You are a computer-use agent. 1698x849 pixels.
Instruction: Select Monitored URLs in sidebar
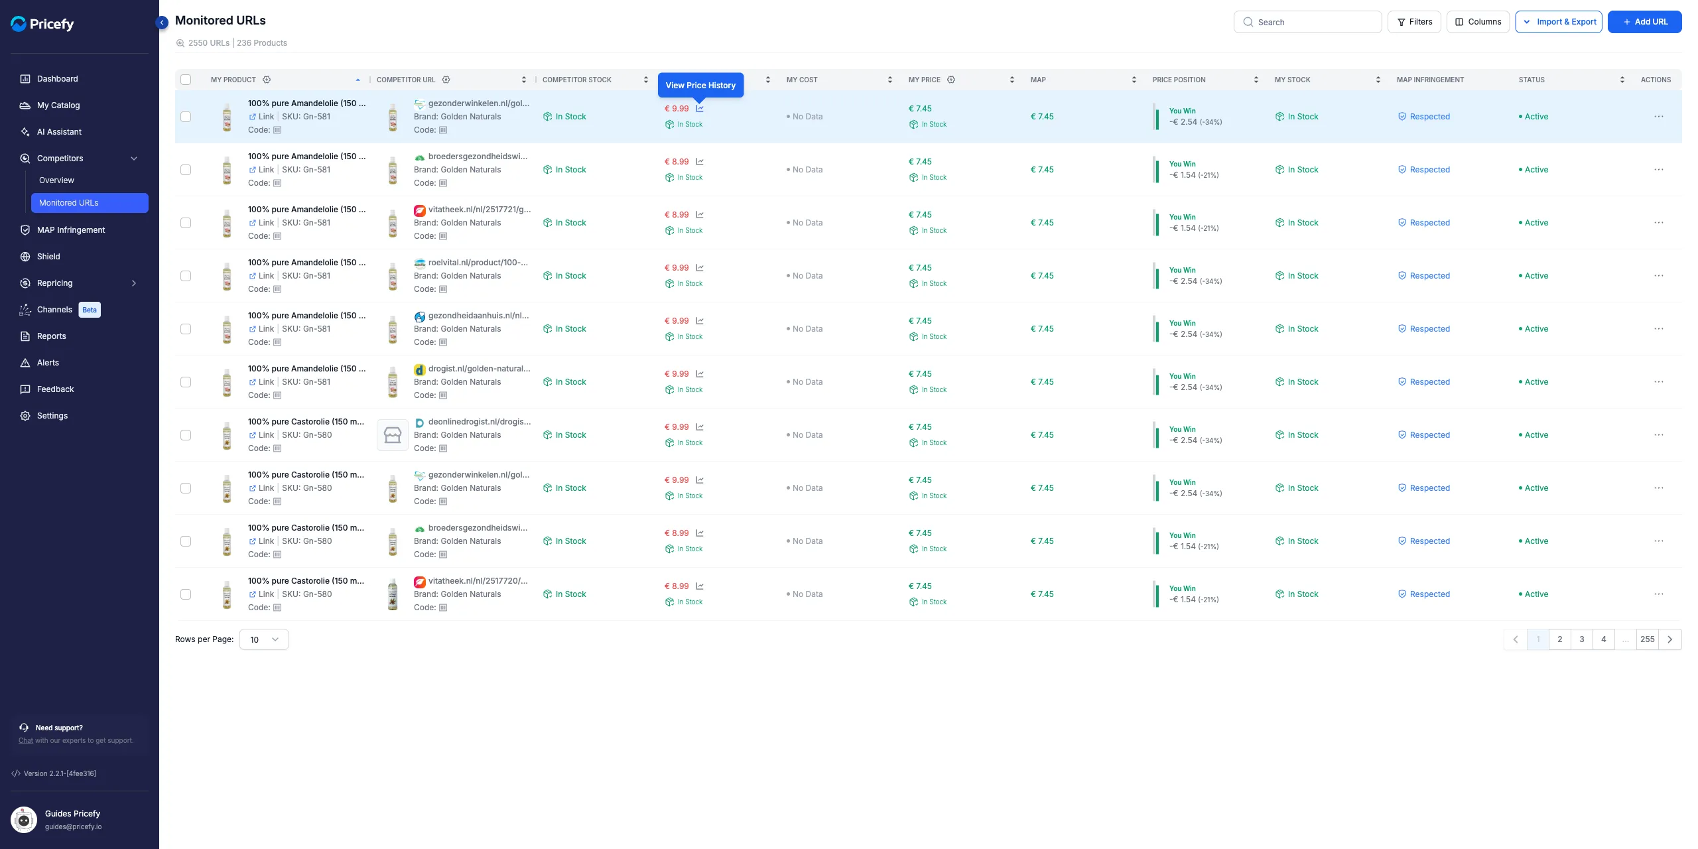(x=90, y=203)
